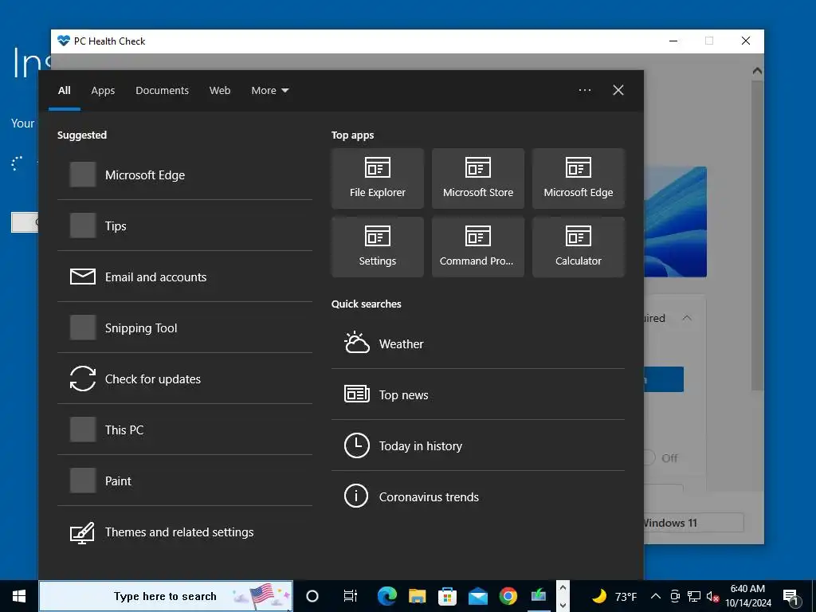This screenshot has width=816, height=612.
Task: Select the active installer app on taskbar
Action: (539, 596)
